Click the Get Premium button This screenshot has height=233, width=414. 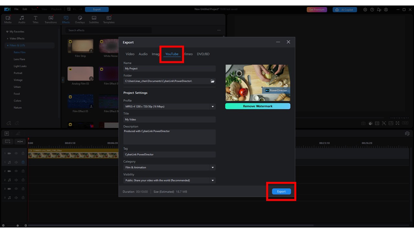pyautogui.click(x=317, y=10)
